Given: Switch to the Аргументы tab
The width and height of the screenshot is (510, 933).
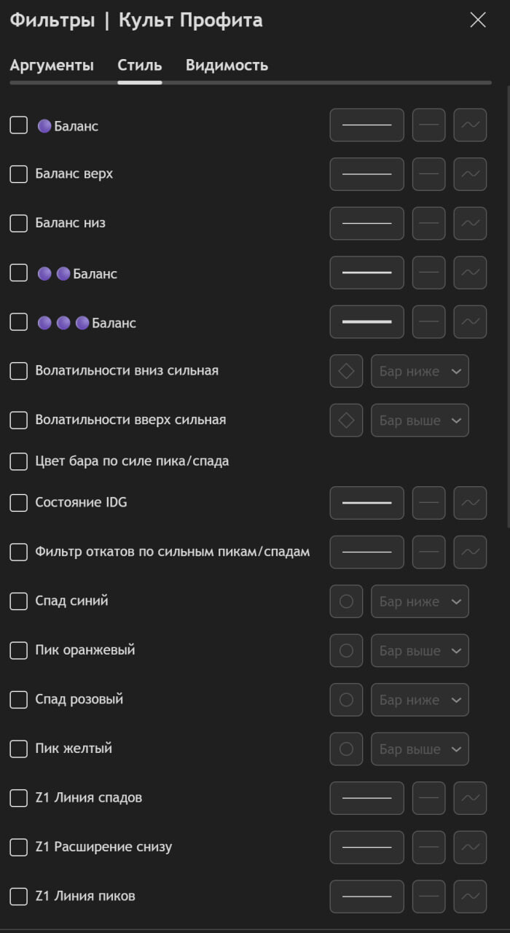Looking at the screenshot, I should [52, 66].
